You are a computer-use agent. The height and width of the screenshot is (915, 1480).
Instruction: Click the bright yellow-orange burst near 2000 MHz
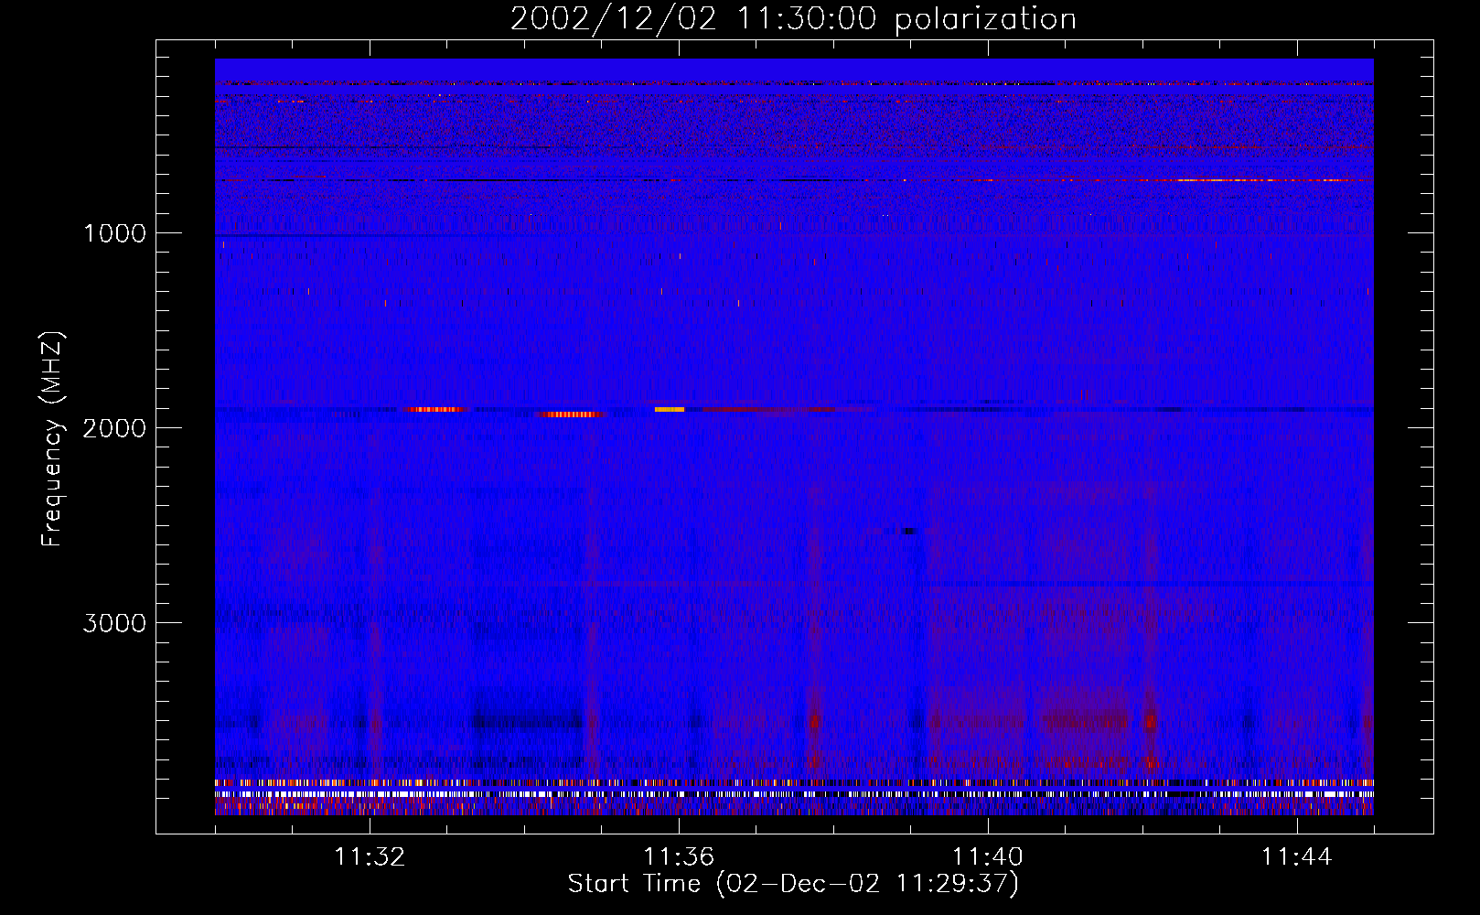[670, 409]
